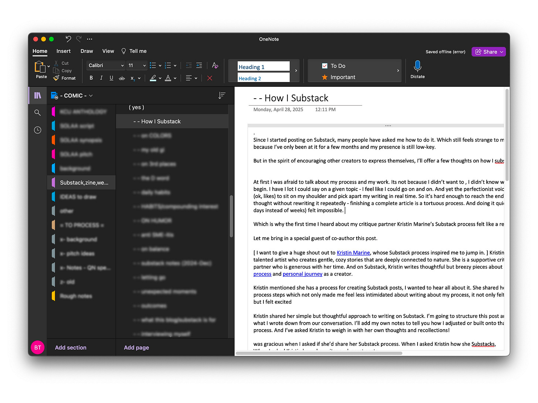
Task: Open the alignment options dropdown arrow
Action: tap(196, 78)
